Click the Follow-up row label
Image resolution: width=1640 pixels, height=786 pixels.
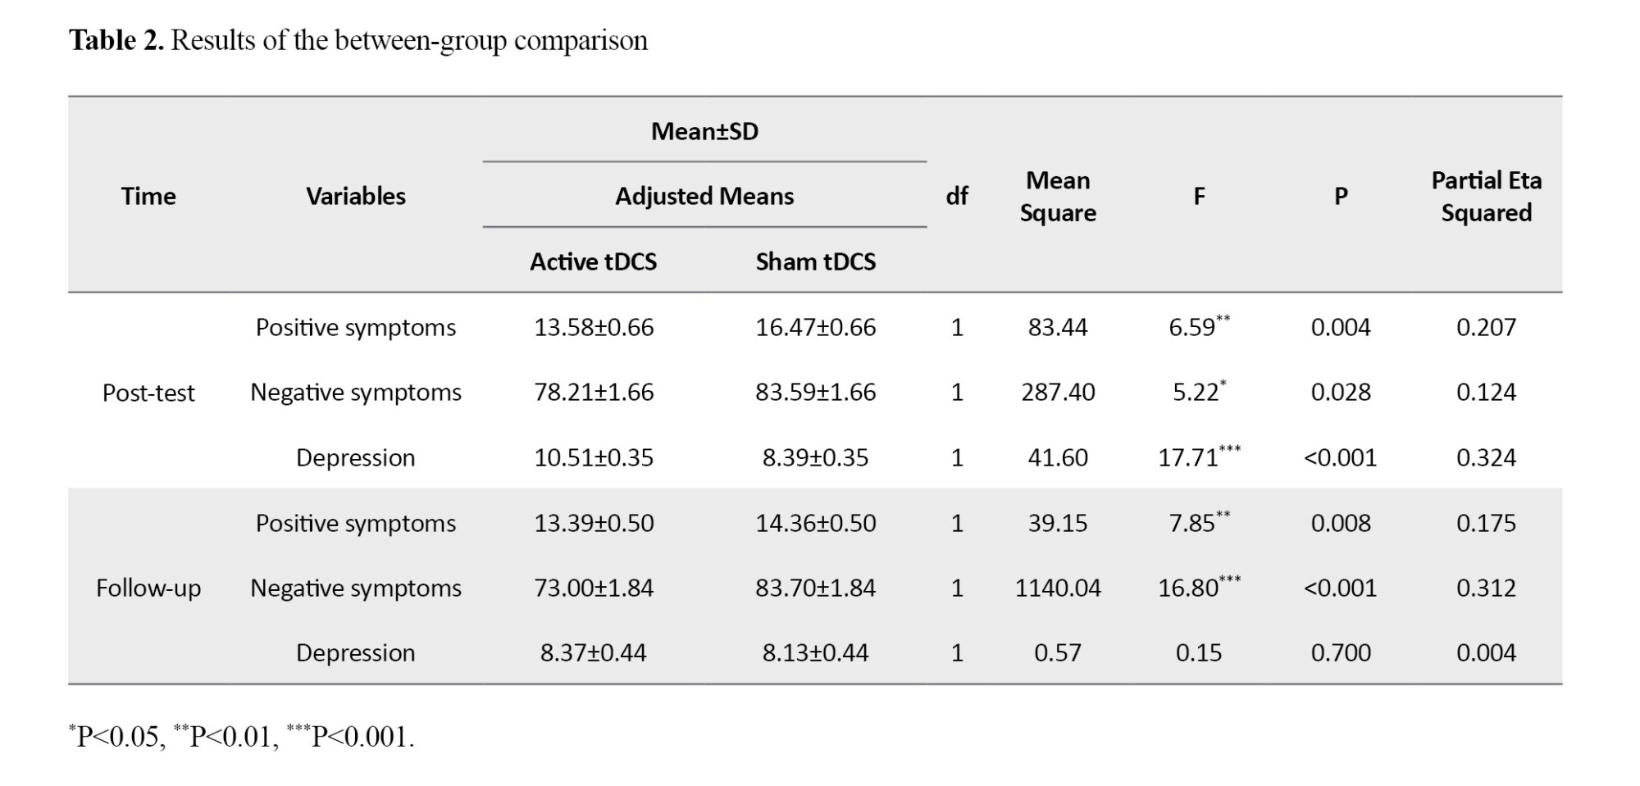click(148, 588)
